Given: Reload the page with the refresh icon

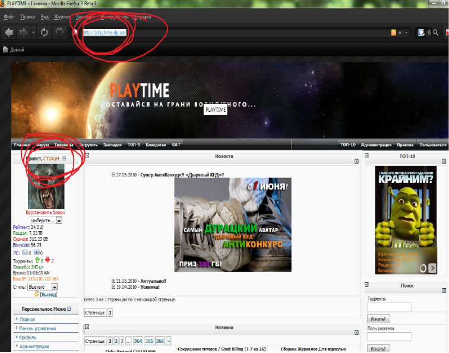Looking at the screenshot, I should tap(44, 32).
